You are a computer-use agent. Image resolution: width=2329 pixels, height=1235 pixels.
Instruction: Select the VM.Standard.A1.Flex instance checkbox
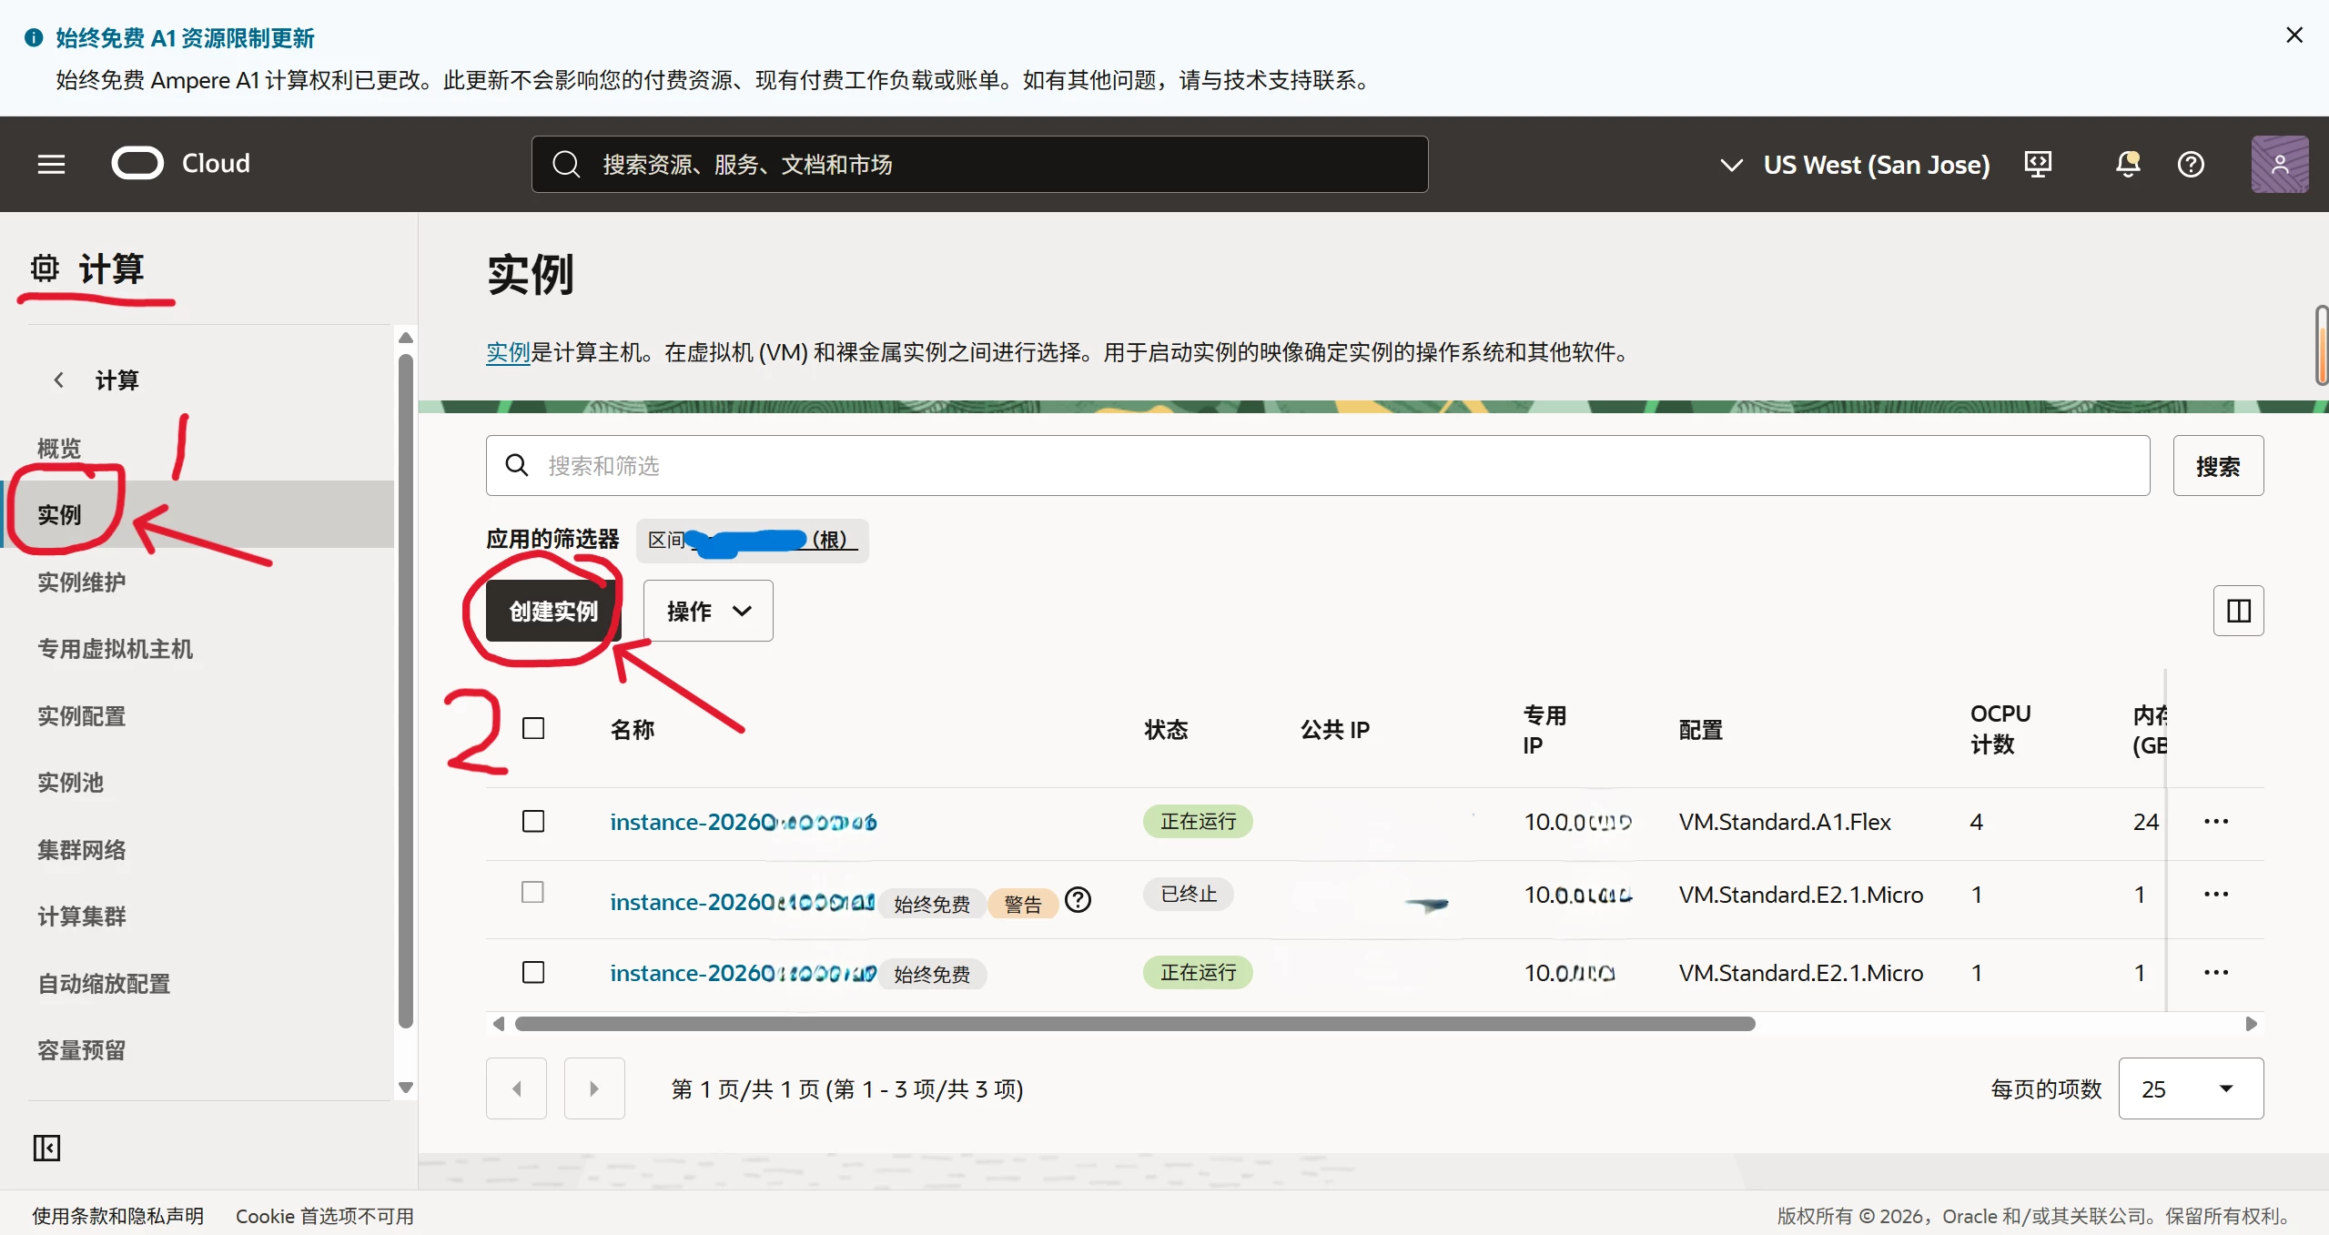coord(533,821)
